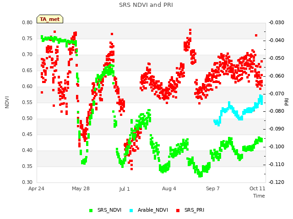Click the 0.45 NDVI axis value
The height and width of the screenshot is (219, 293).
[27, 135]
